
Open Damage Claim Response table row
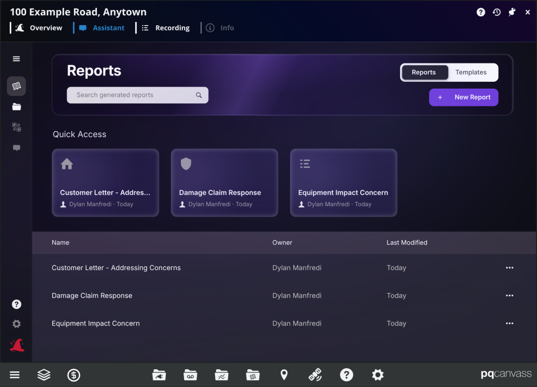point(284,296)
